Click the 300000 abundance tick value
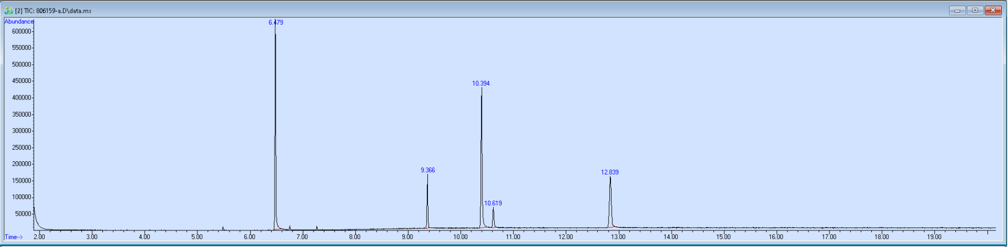Viewport: 1008px width, 247px height. (x=22, y=131)
